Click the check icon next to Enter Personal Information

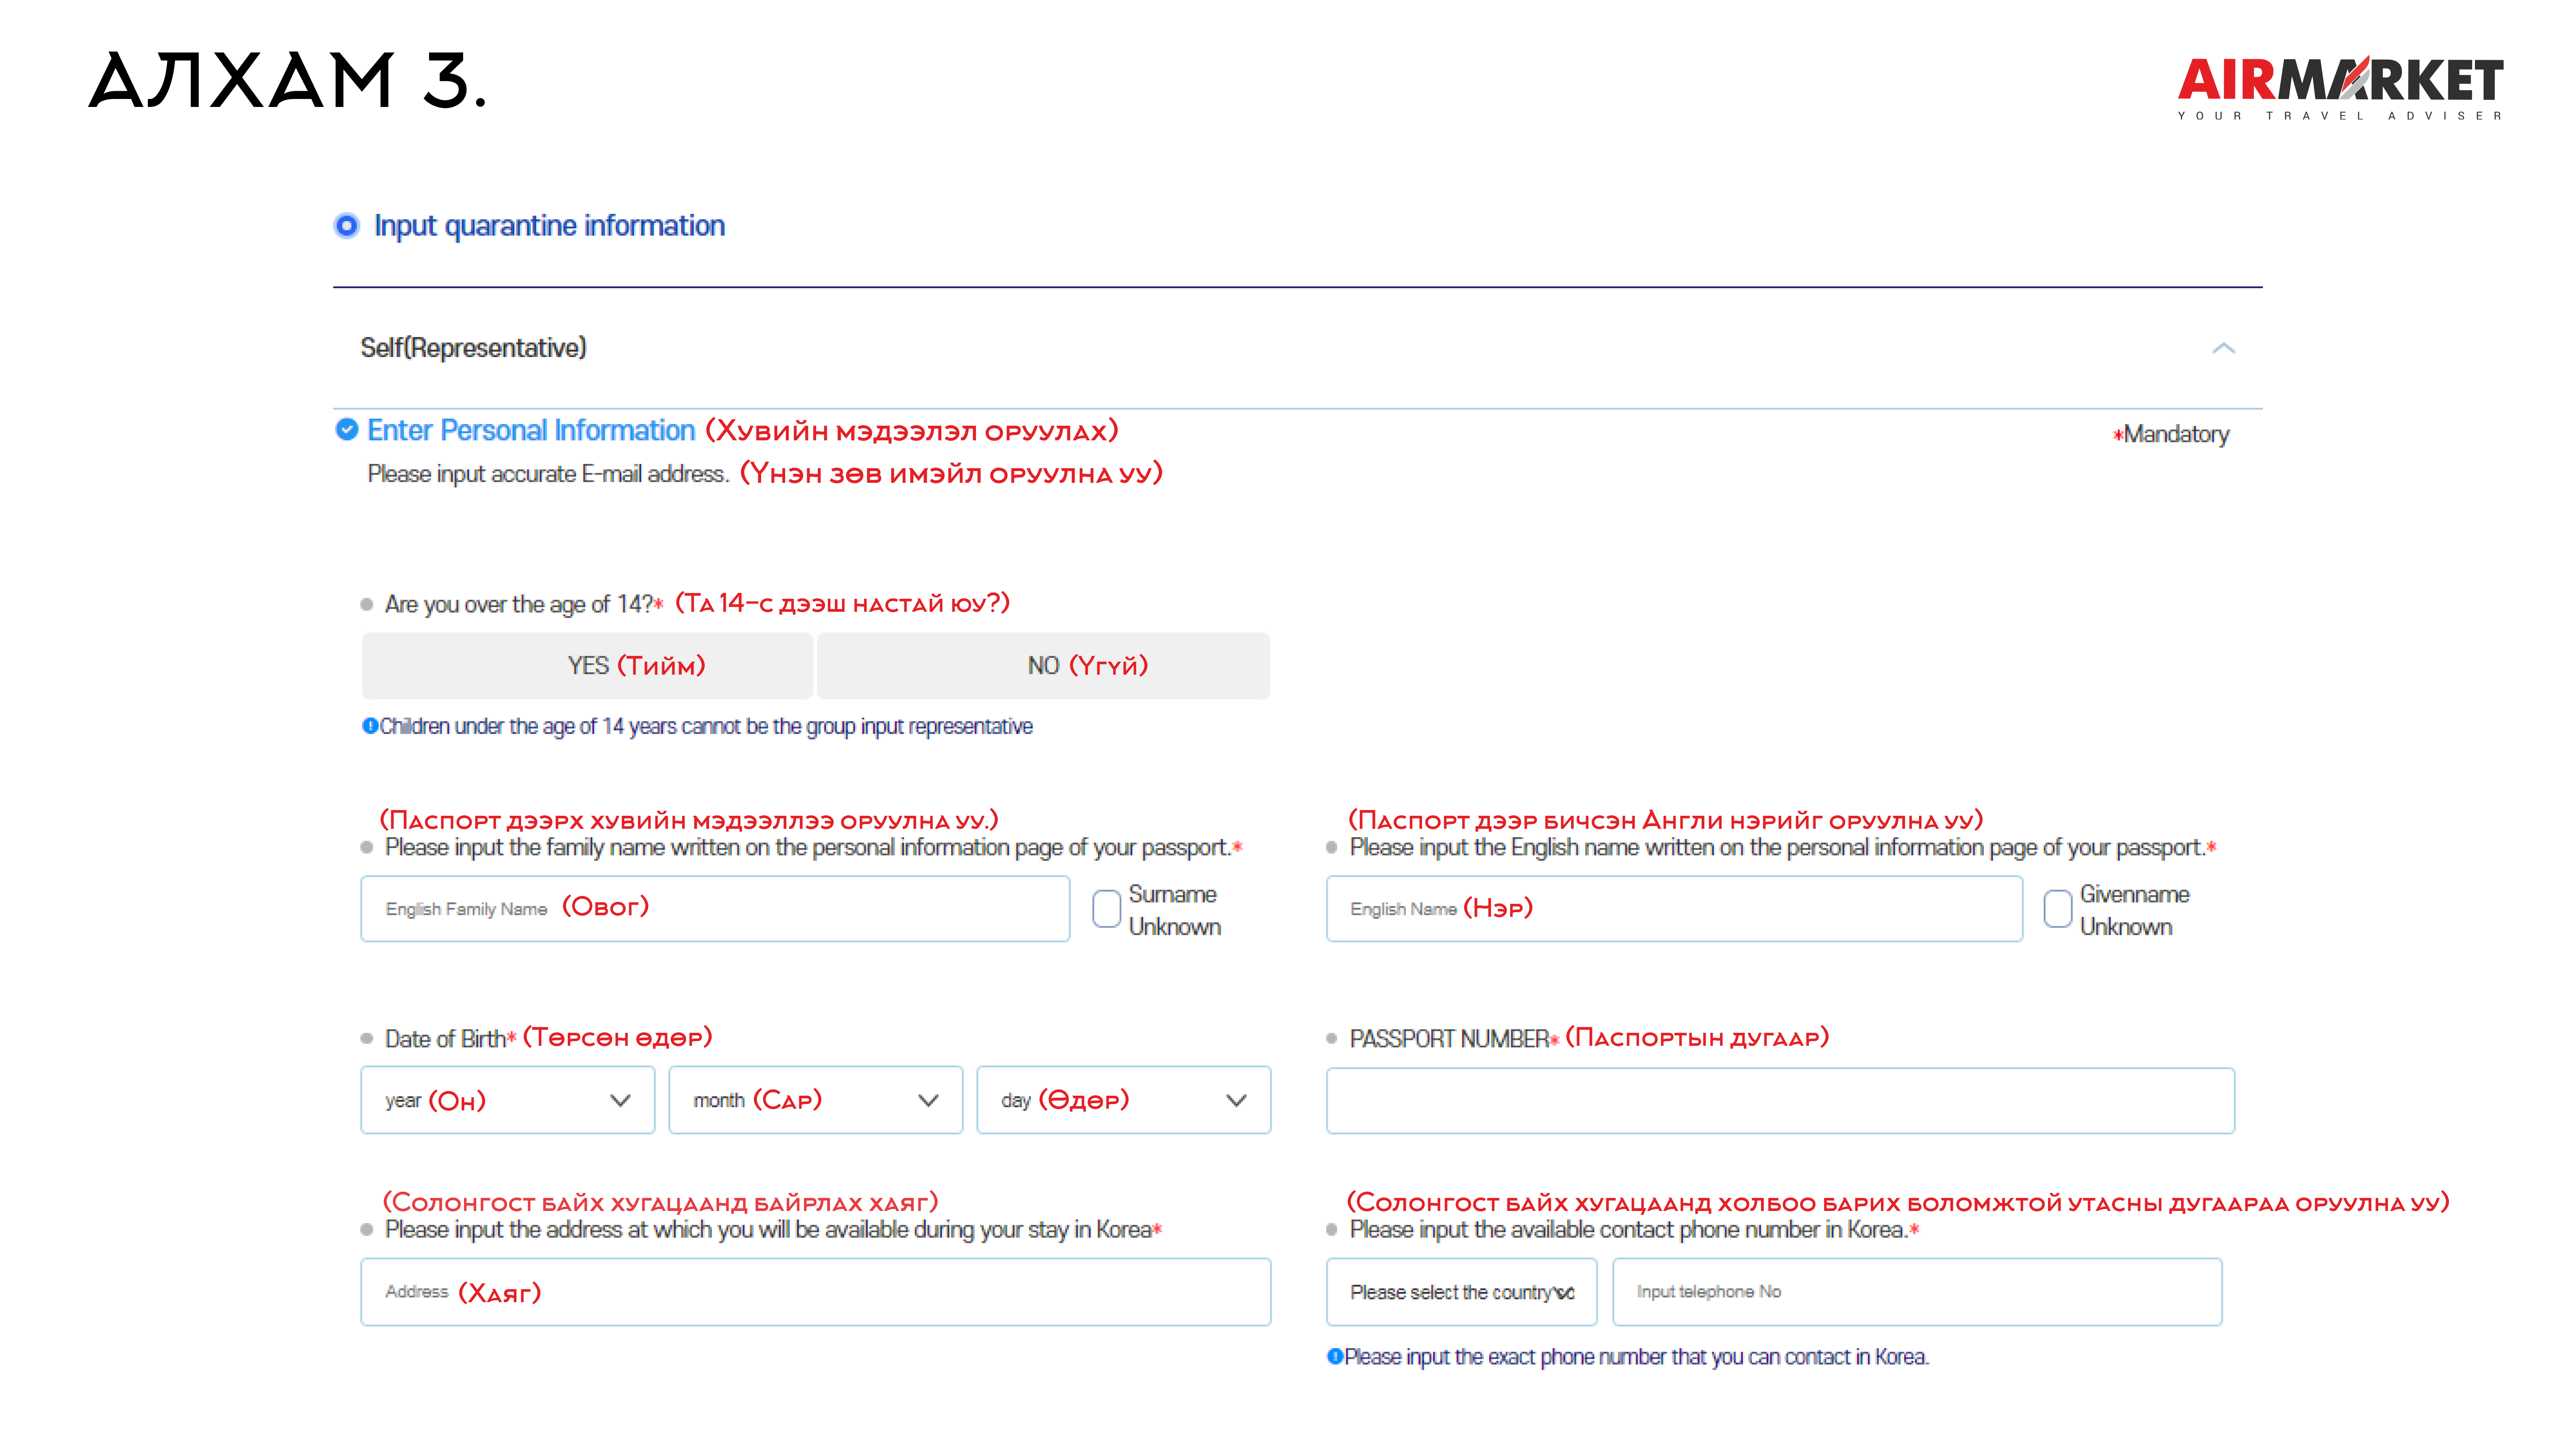[347, 430]
